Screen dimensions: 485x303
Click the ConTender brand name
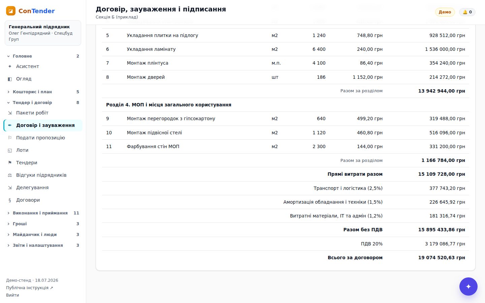[x=36, y=11]
